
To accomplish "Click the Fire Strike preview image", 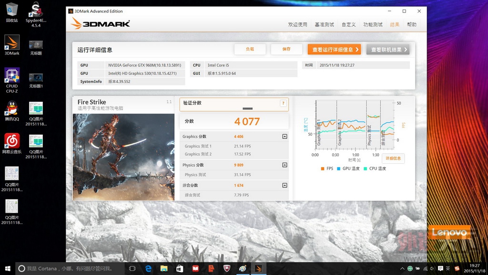I will click(123, 157).
